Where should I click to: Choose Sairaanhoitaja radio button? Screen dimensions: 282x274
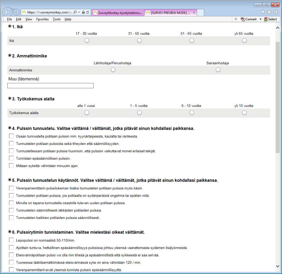point(218,70)
